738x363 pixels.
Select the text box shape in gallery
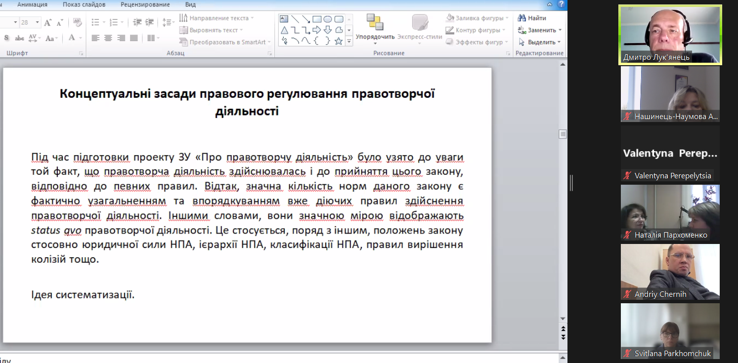[x=284, y=19]
